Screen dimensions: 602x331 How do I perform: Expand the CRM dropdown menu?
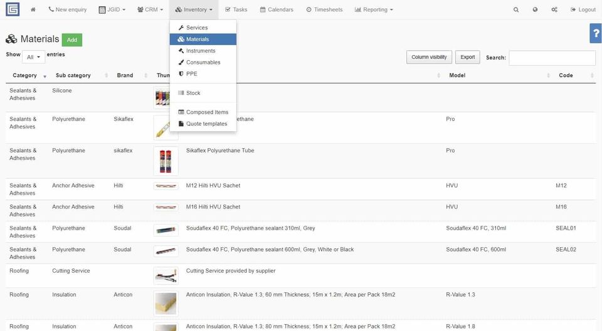point(150,9)
